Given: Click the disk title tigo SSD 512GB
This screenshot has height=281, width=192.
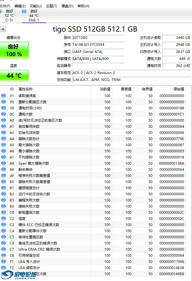Looking at the screenshot, I should [x=95, y=29].
